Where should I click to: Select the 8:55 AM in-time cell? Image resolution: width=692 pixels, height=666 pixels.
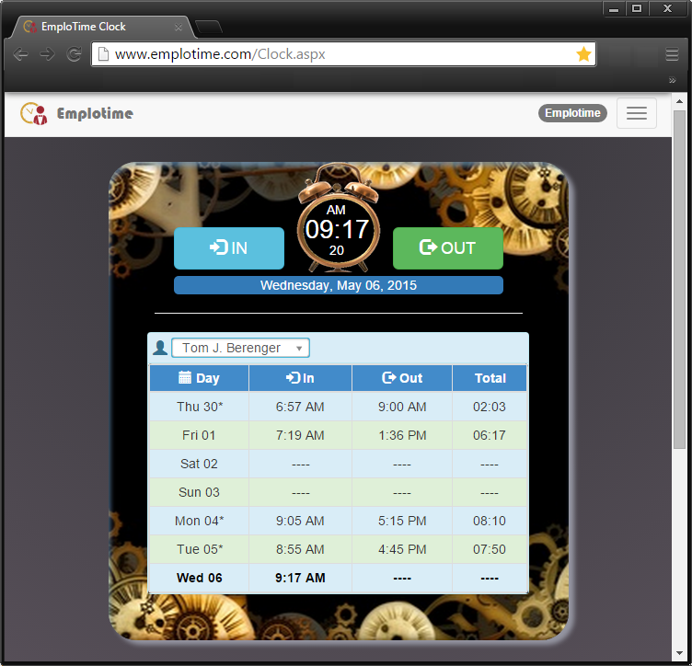click(x=300, y=549)
